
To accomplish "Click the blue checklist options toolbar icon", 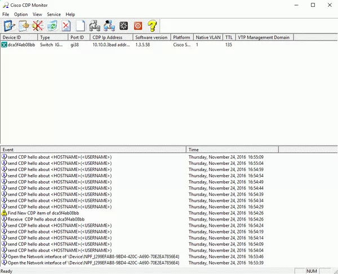I will click(9, 26).
